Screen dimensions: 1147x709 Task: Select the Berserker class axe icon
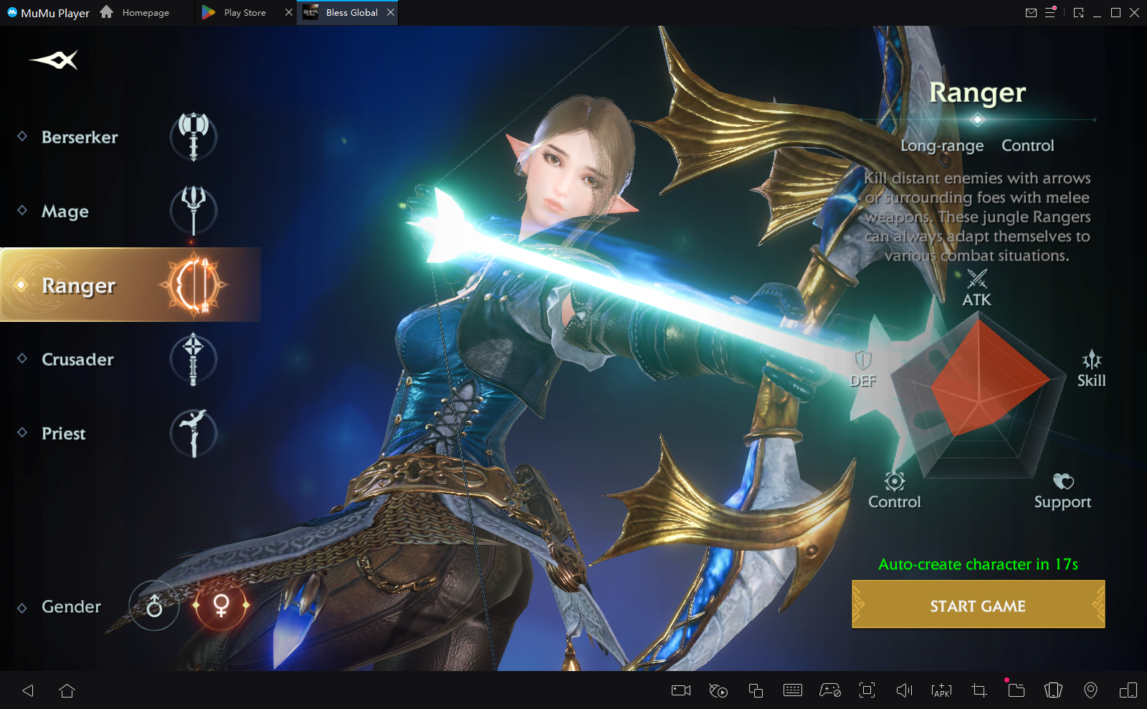click(193, 136)
